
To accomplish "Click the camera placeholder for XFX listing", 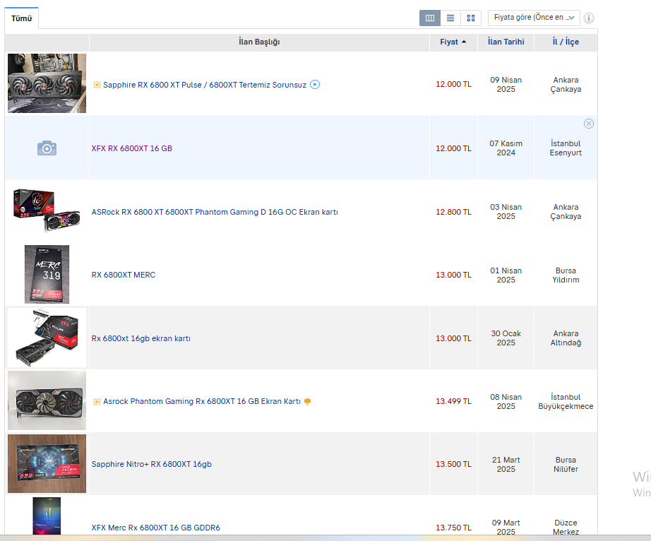I will [x=47, y=148].
